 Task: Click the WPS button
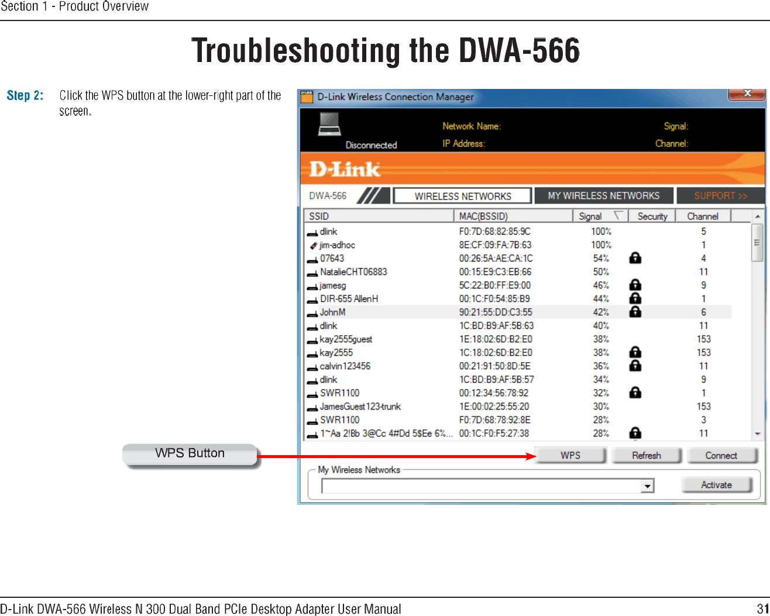(570, 455)
